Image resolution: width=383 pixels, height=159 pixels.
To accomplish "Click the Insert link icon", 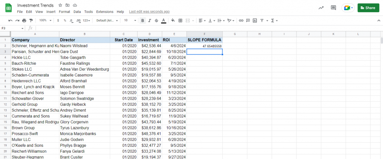I will [241, 21].
